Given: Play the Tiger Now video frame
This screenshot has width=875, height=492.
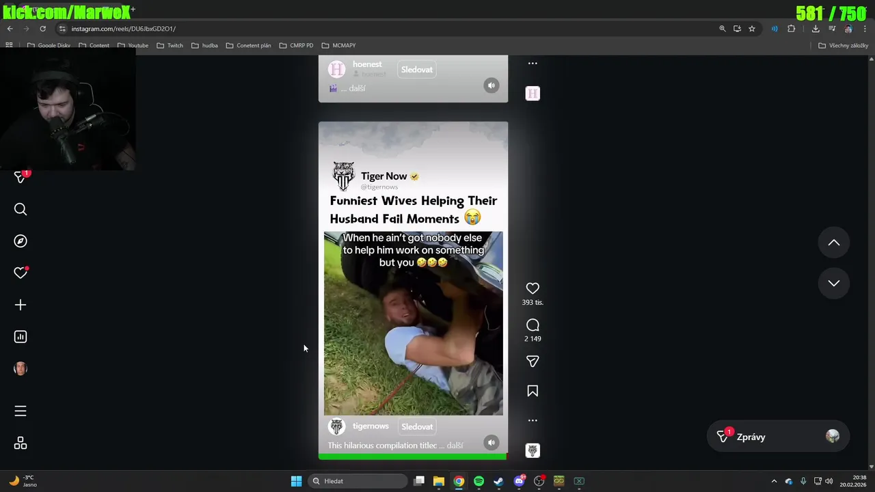Looking at the screenshot, I should [413, 323].
